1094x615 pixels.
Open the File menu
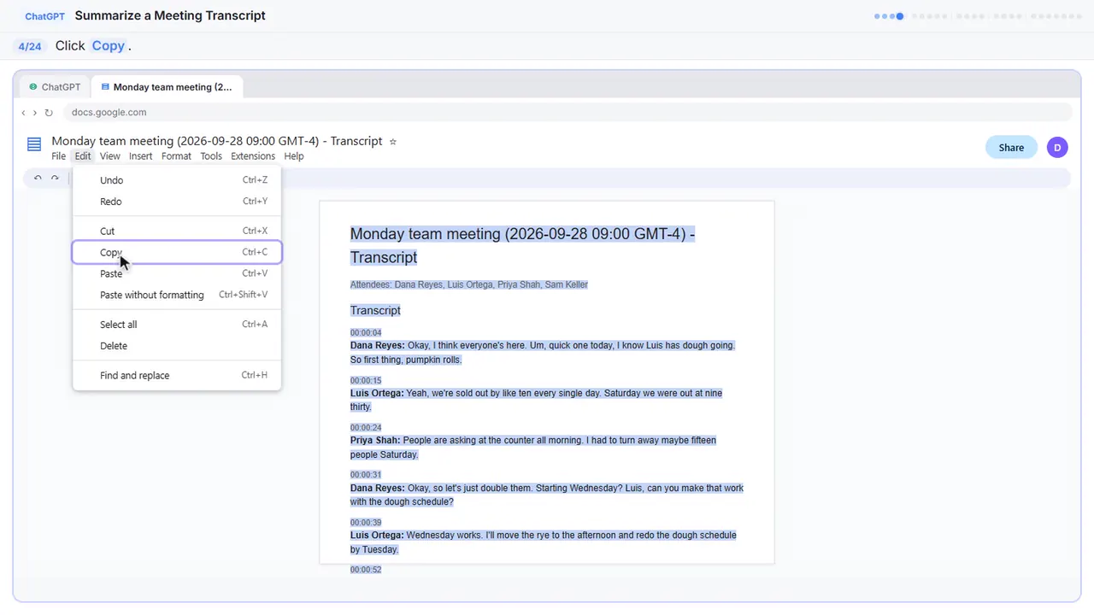coord(58,156)
